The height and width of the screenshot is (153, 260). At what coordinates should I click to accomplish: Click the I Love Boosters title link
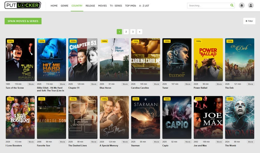(14, 146)
